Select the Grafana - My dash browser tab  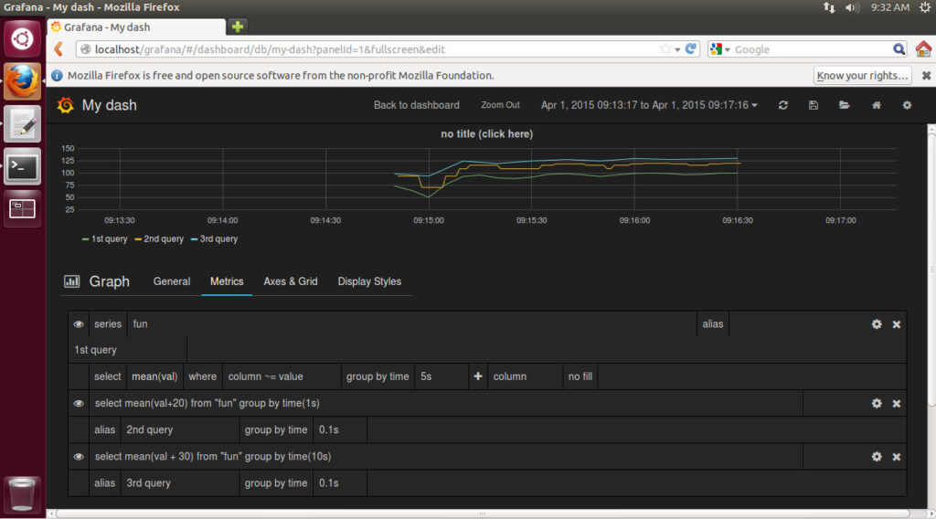137,26
